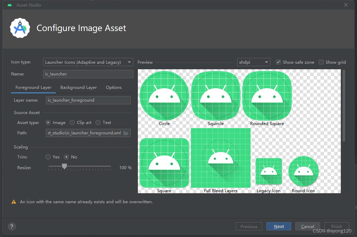Click the Android icon in title bar
This screenshot has height=237, width=357.
click(x=10, y=5)
